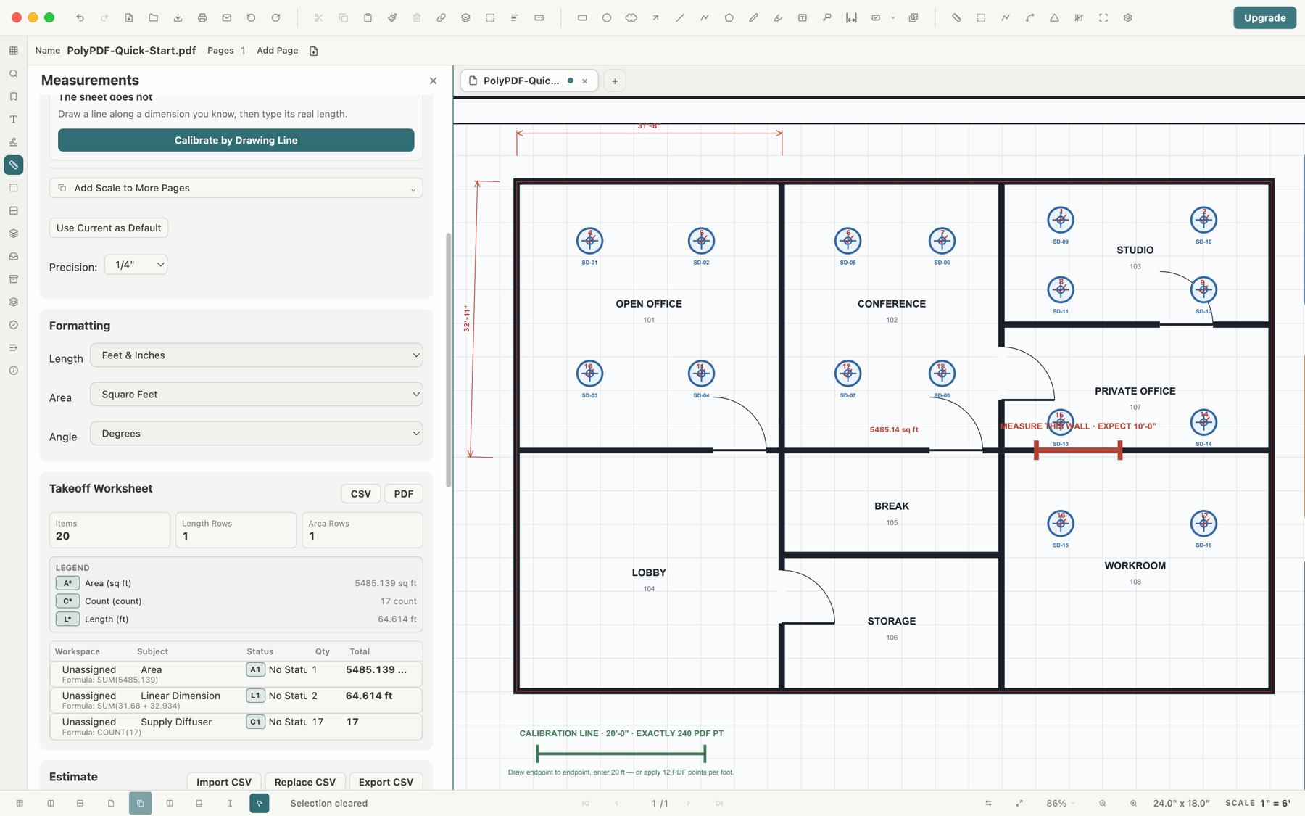Click the print icon
The image size is (1305, 816).
click(x=202, y=17)
